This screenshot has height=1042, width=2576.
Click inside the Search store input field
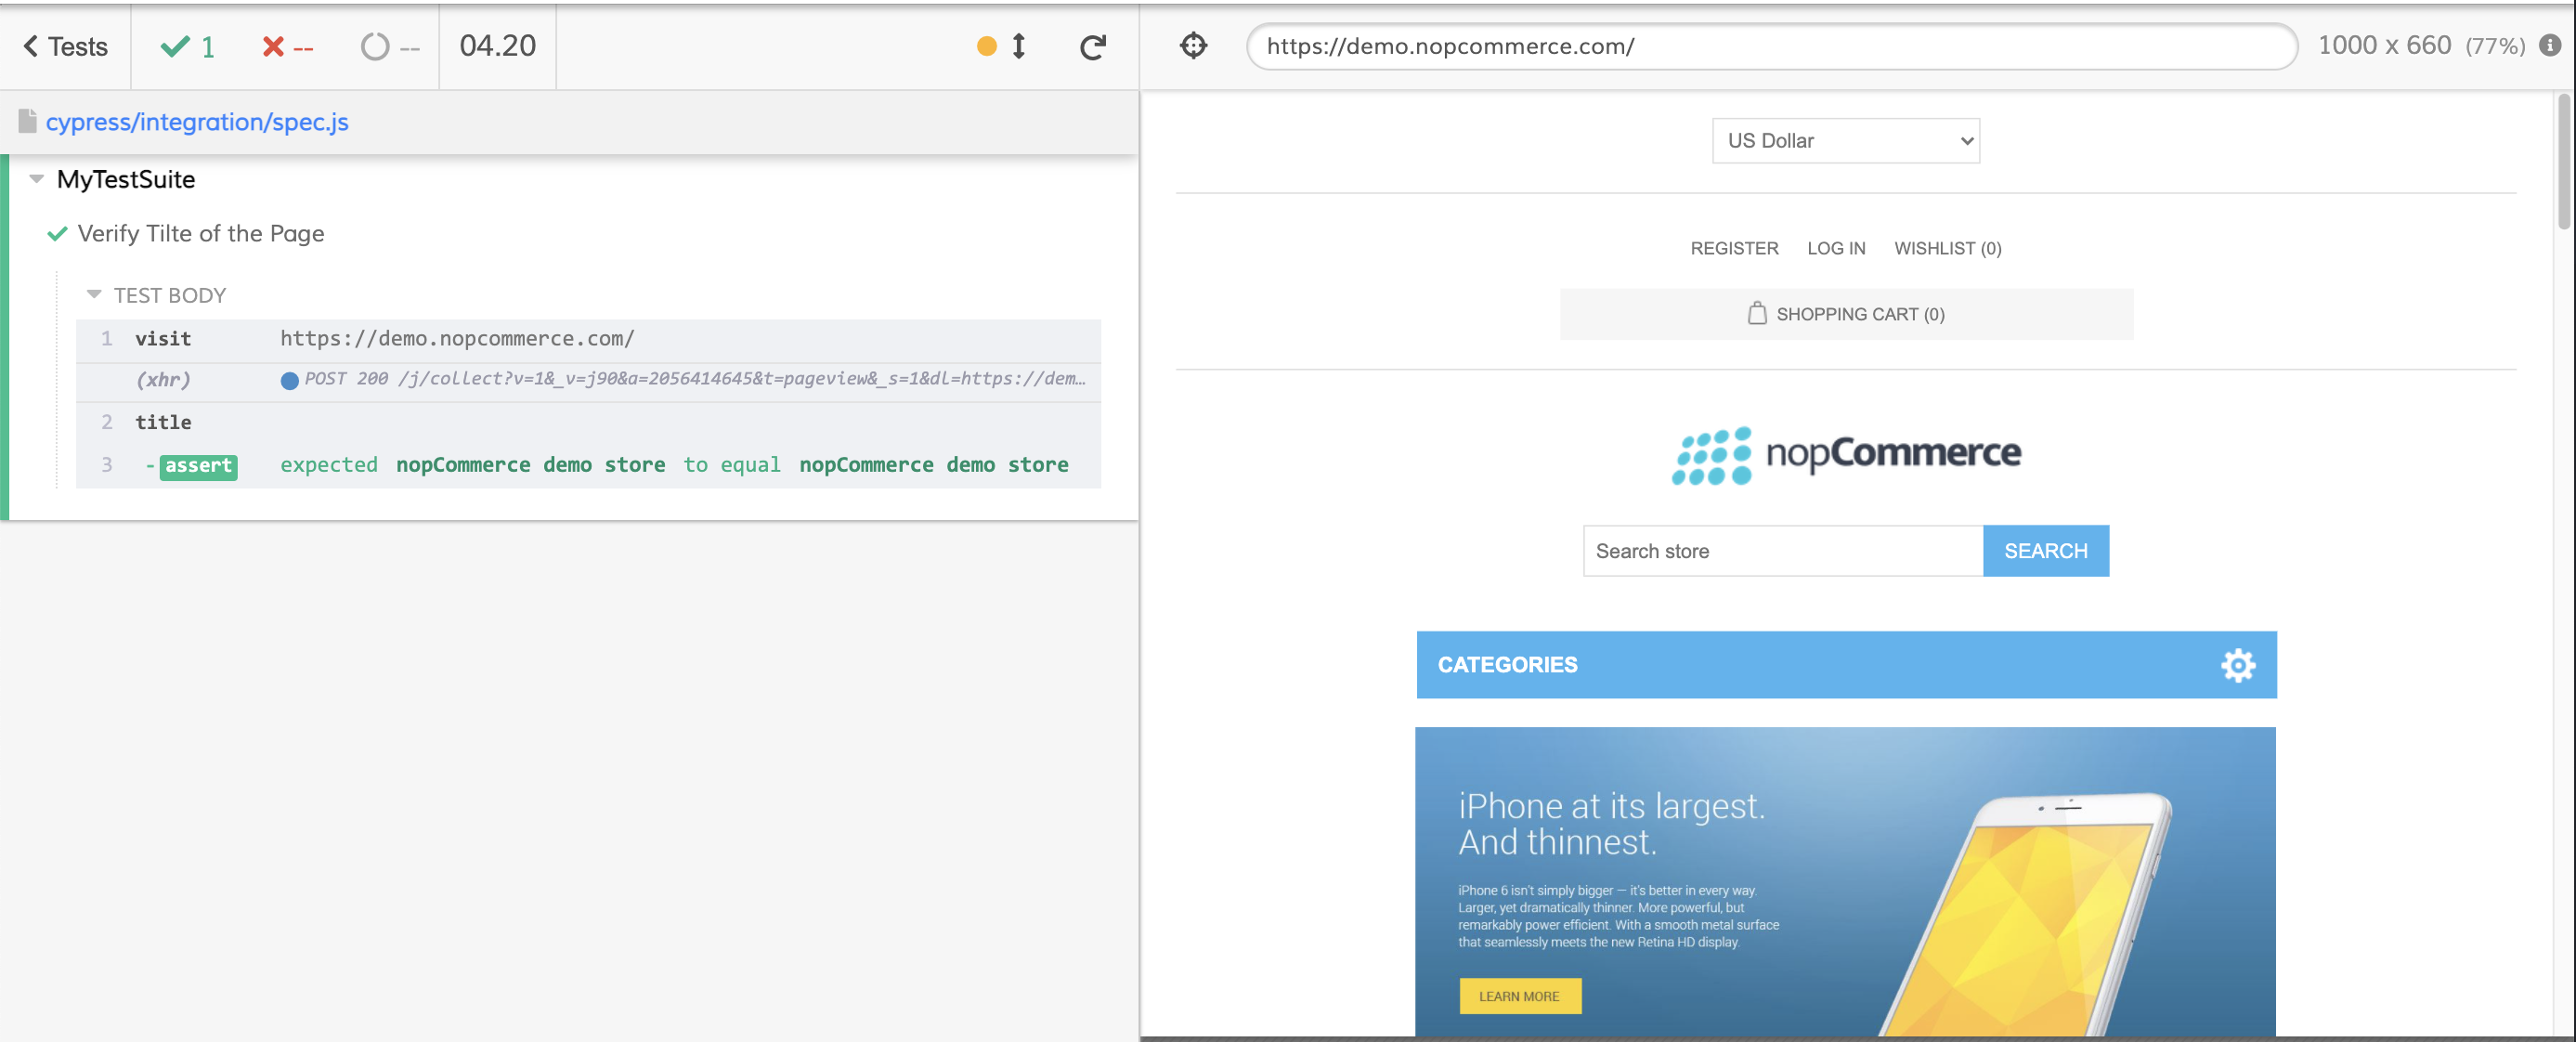coord(1780,550)
